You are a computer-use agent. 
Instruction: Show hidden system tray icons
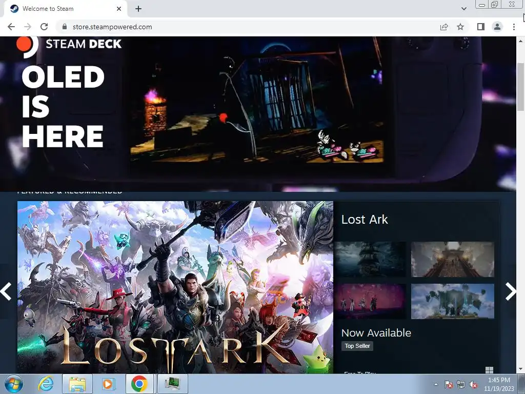(436, 384)
